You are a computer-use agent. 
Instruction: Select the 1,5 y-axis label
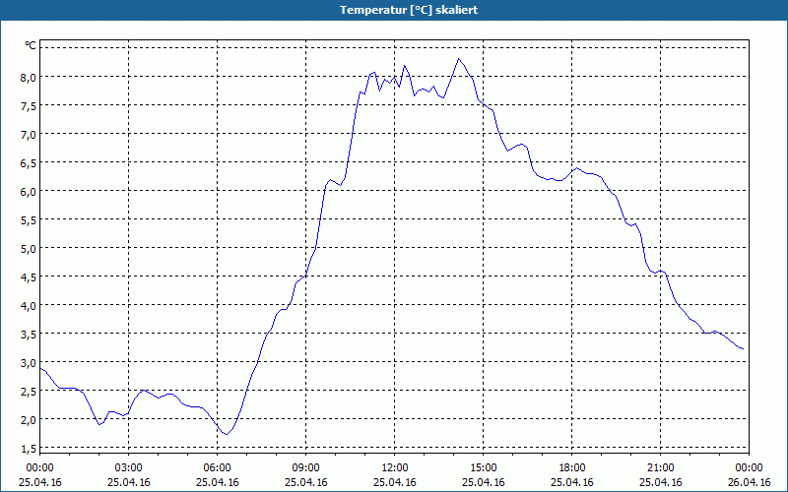[29, 449]
